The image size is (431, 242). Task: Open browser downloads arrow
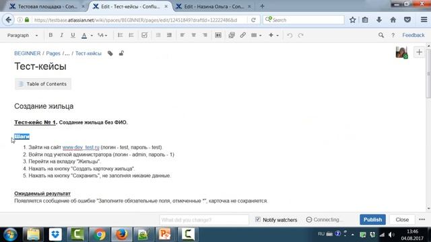379,19
